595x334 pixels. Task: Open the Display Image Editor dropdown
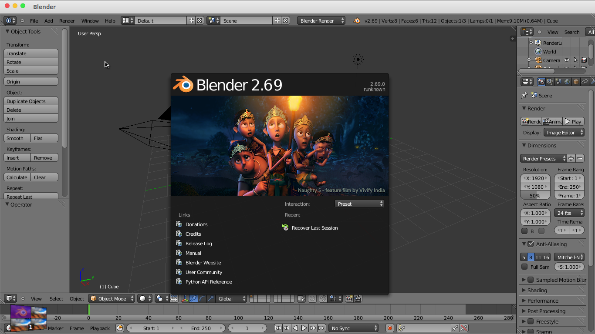564,132
